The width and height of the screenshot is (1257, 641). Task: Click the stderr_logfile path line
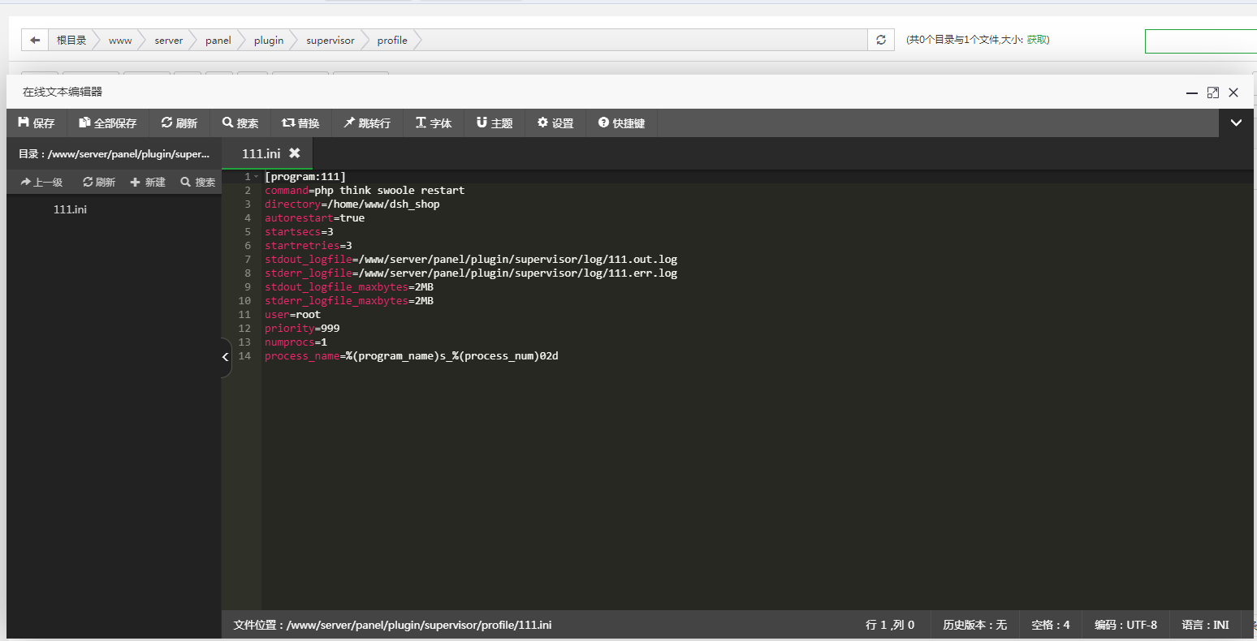[471, 273]
